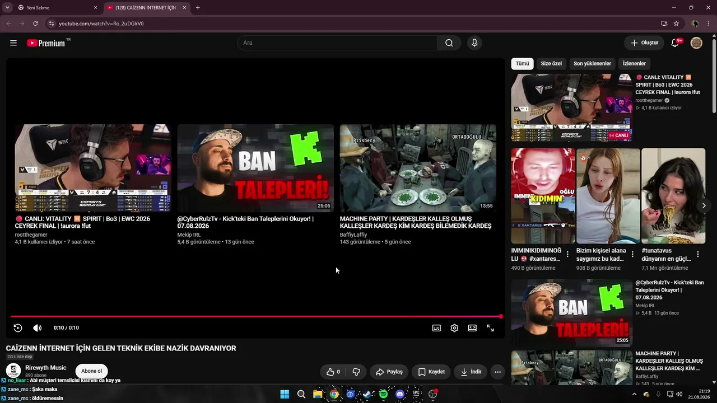Click the video progress bar
The image size is (717, 403).
pos(255,317)
